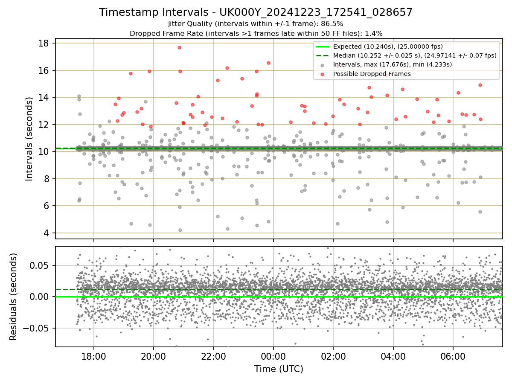Select the Jitter Quality 86.5% subtitle
The width and height of the screenshot is (512, 384).
[x=256, y=24]
